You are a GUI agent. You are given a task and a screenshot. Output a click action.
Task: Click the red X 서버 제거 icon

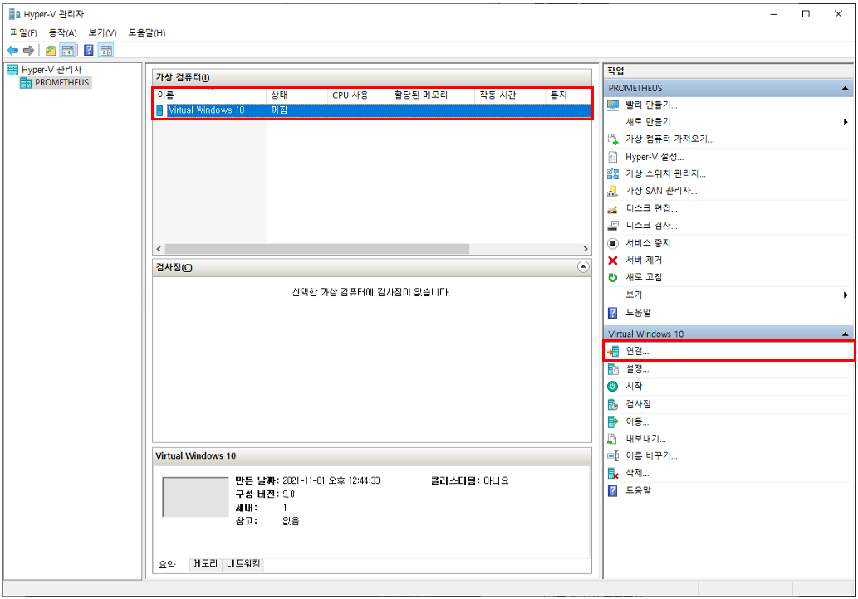click(613, 261)
